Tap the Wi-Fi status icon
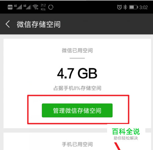 pyautogui.click(x=35, y=7)
